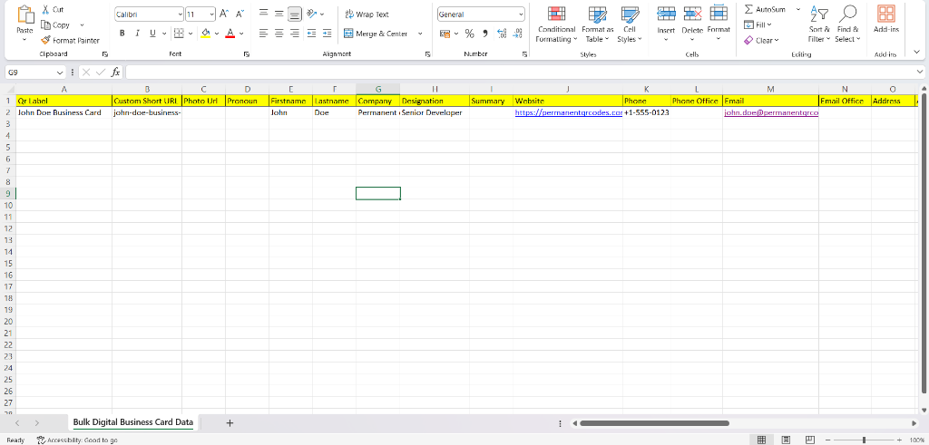
Task: Open Find & Select menu
Action: tap(848, 24)
